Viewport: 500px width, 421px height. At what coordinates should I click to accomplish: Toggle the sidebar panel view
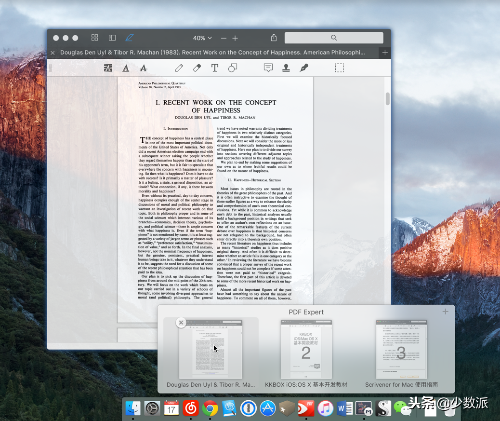pyautogui.click(x=112, y=38)
